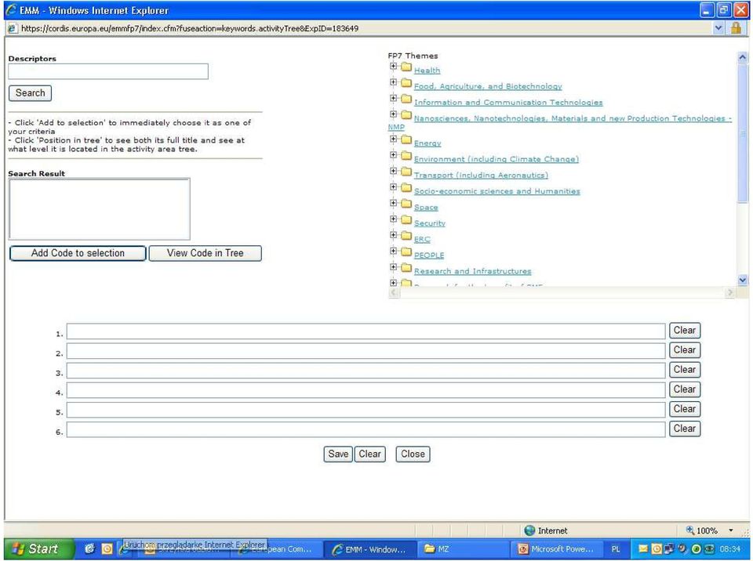Click the Socio-economic sciences folder icon
This screenshot has width=753, height=561.
pos(406,187)
